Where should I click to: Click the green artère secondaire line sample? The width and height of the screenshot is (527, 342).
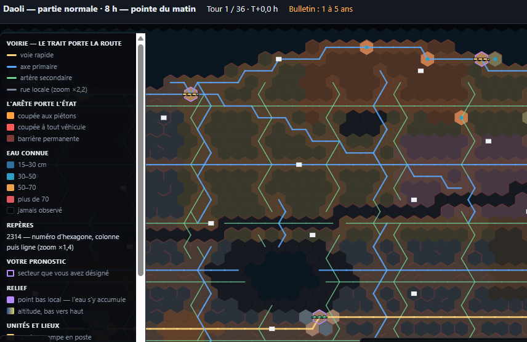[12, 78]
